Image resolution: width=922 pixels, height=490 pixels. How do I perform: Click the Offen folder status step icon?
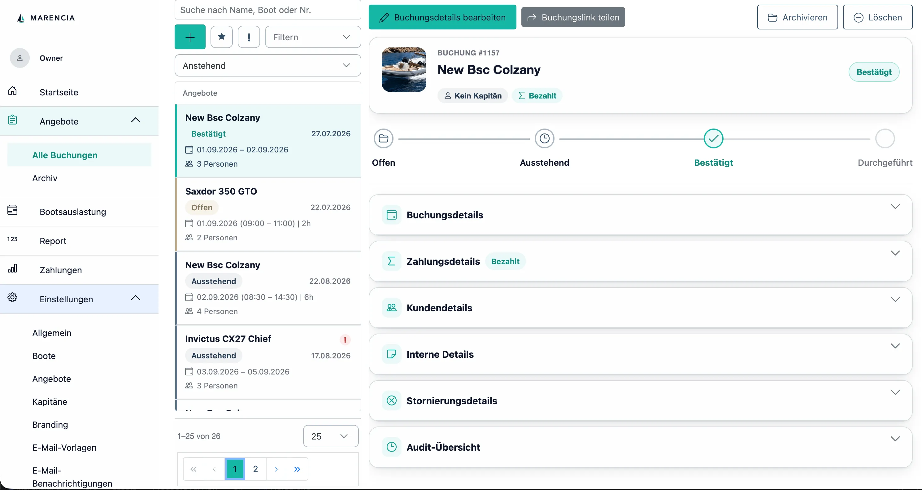click(x=383, y=139)
